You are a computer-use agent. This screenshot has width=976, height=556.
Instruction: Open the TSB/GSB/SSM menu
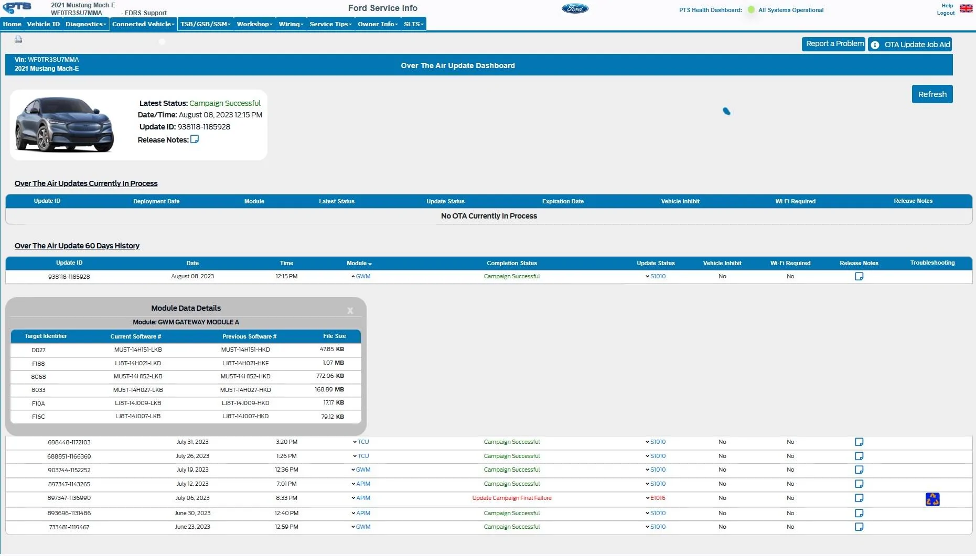pos(206,24)
